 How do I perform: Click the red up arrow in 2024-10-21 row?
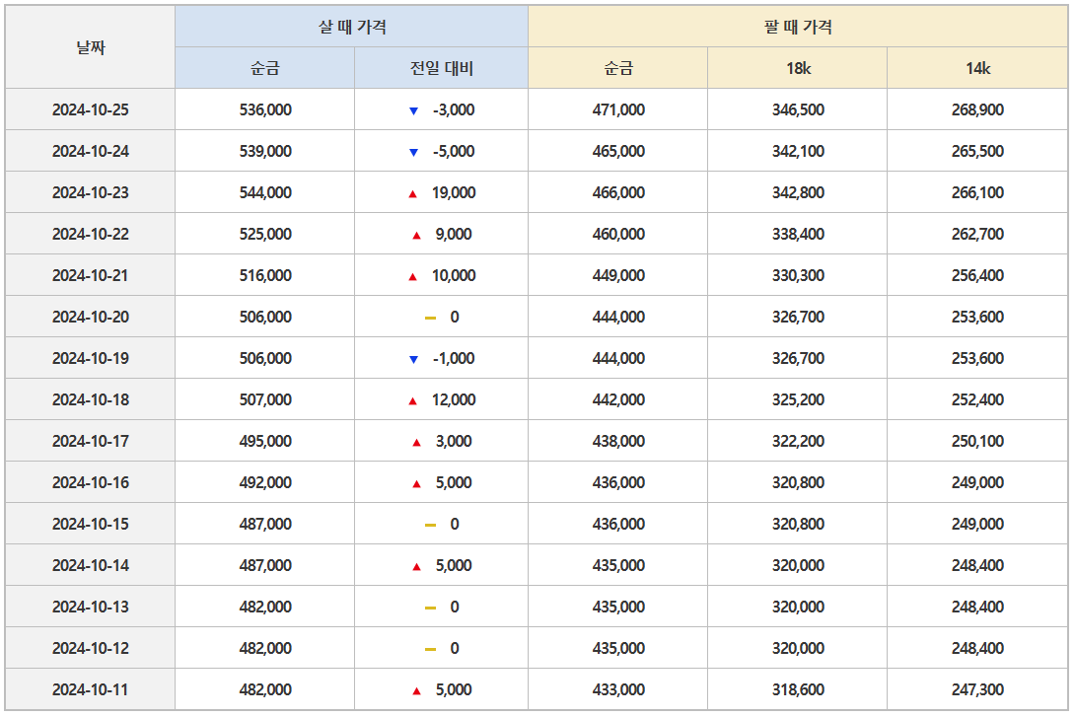coord(412,276)
